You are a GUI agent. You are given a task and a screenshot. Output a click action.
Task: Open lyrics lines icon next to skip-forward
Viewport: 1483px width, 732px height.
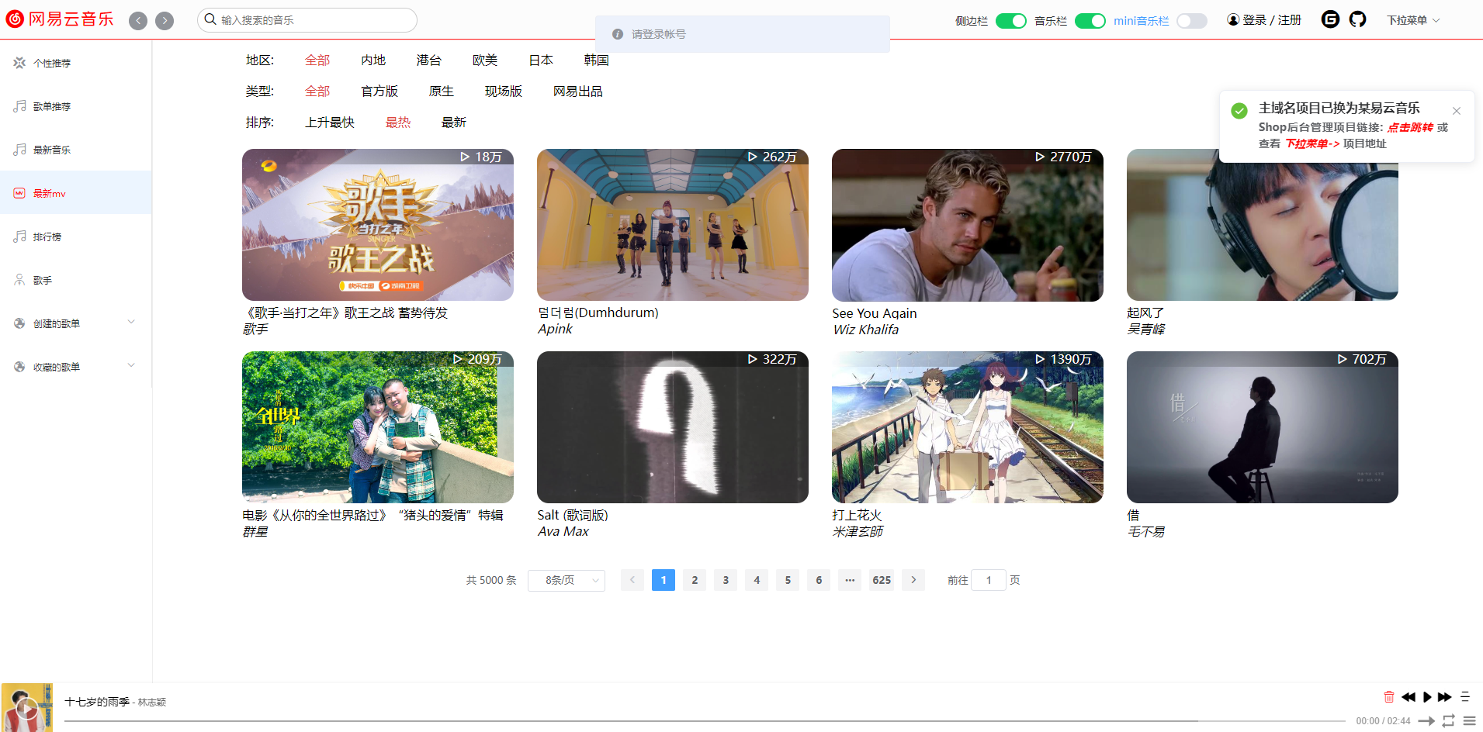click(1465, 697)
